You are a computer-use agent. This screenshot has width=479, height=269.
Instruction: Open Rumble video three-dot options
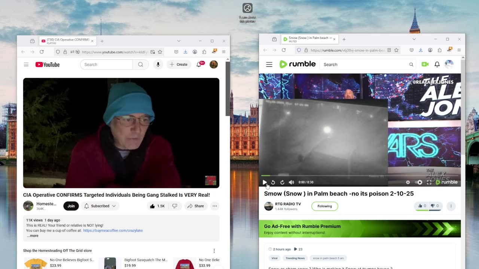[x=451, y=206]
